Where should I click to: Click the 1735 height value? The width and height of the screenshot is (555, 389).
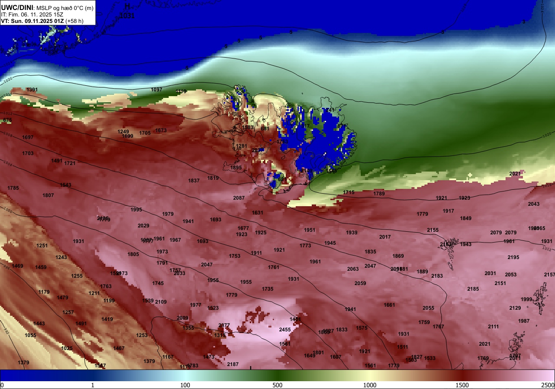(268, 289)
